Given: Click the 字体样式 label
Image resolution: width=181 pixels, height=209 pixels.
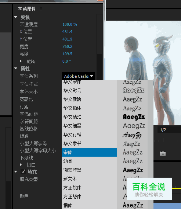Looking at the screenshot, I should (x=29, y=84).
